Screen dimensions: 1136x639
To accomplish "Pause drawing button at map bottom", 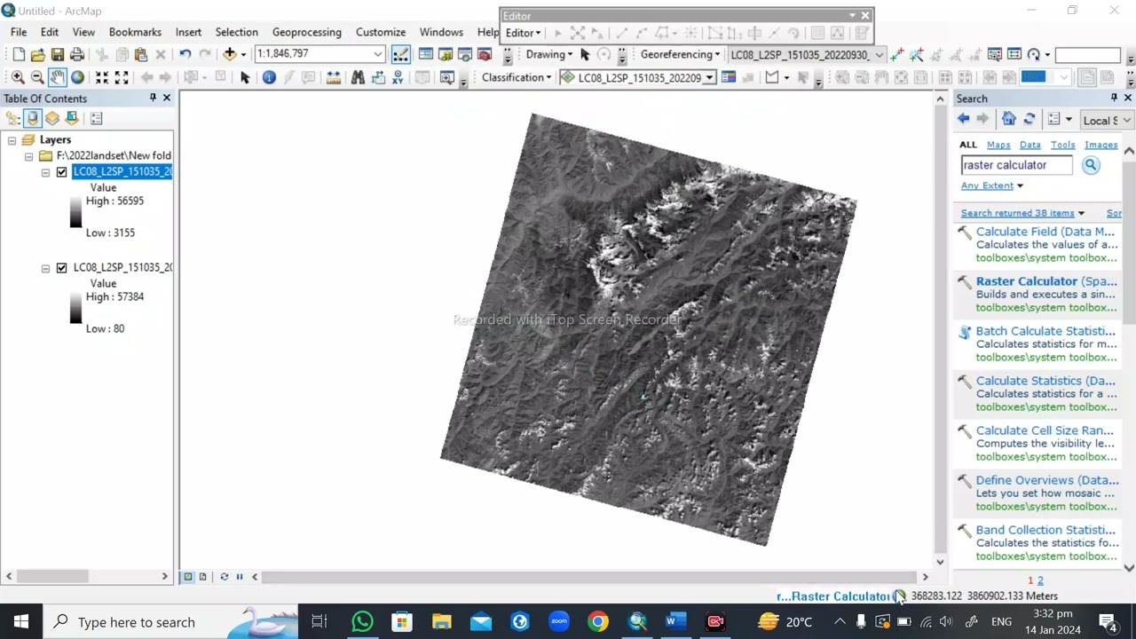I will (x=239, y=577).
